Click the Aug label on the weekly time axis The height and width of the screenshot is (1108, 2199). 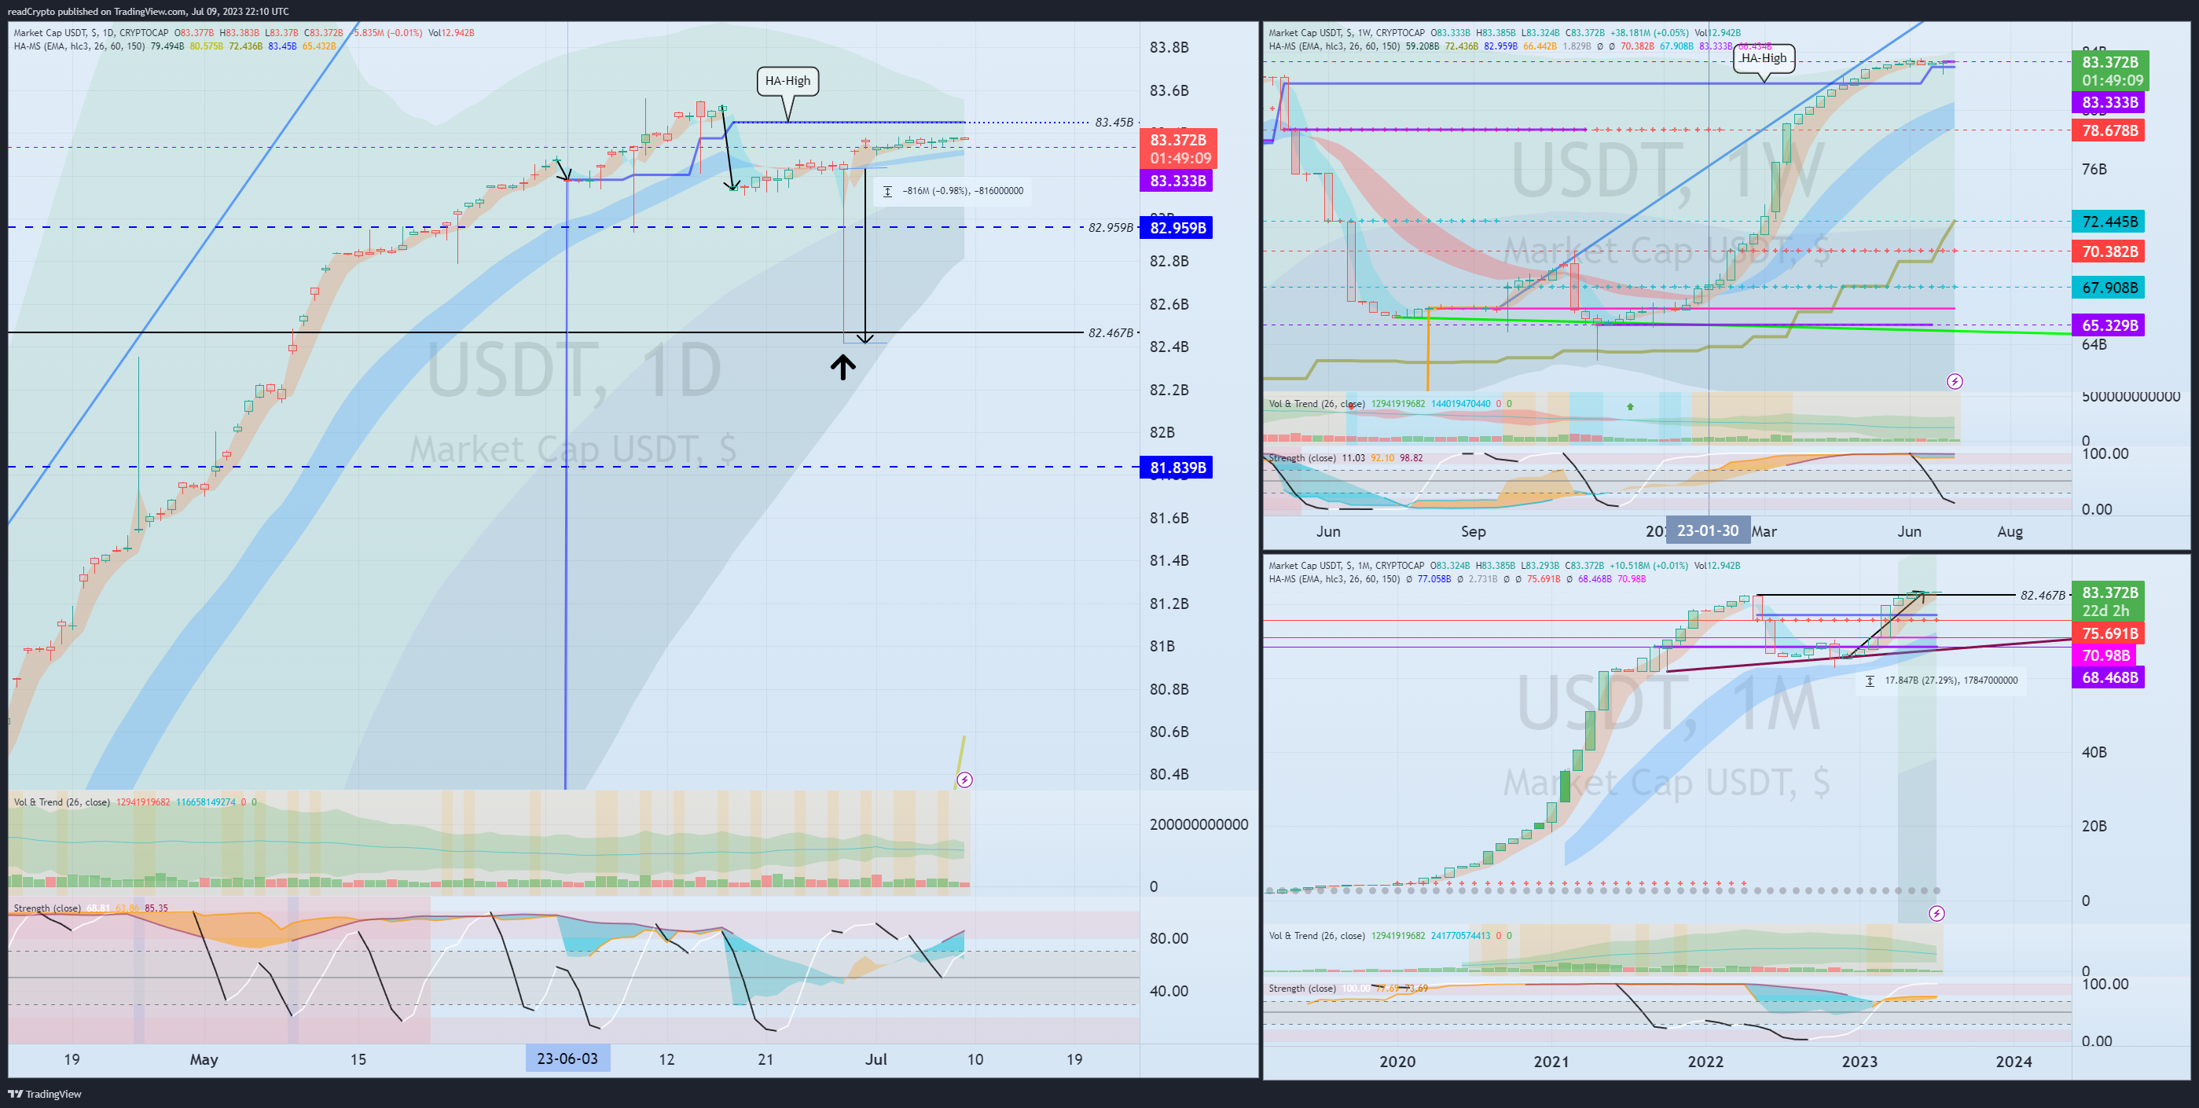2010,531
